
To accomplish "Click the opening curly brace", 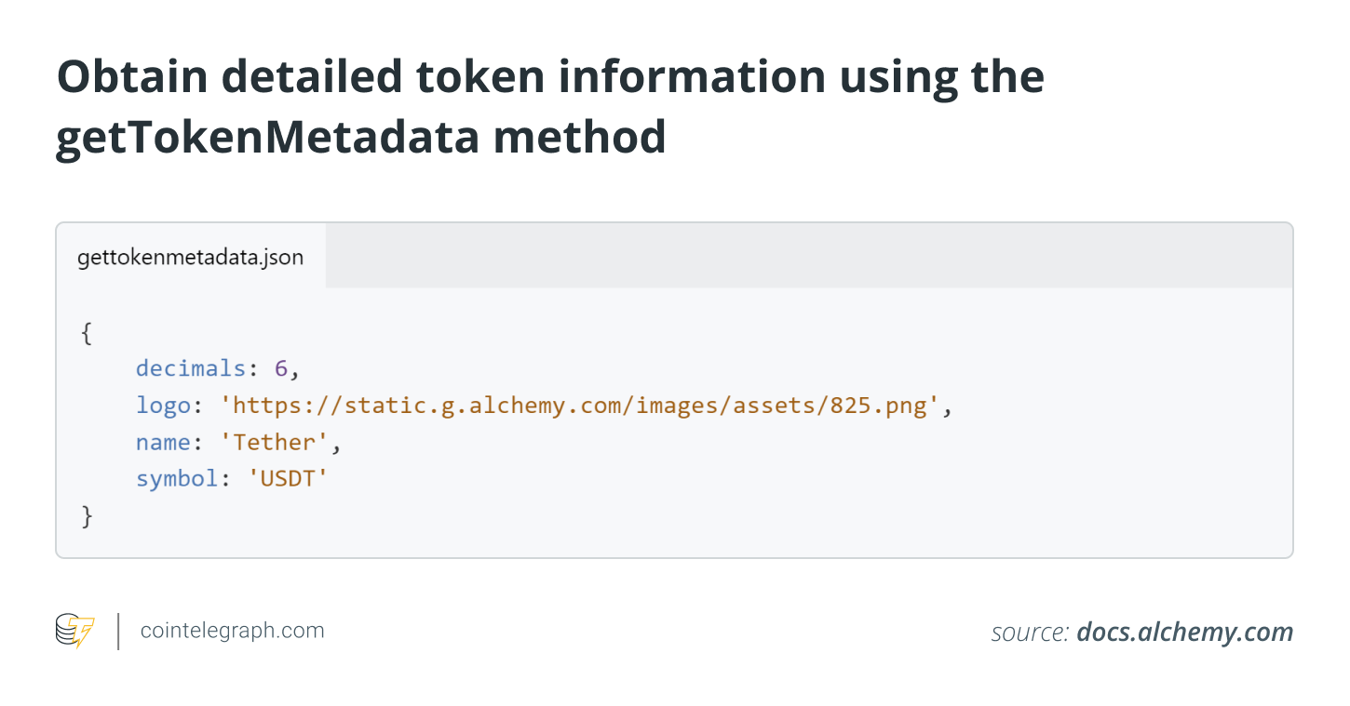I will 87,333.
